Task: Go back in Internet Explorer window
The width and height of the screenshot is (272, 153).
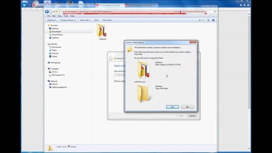Action: [25, 5]
